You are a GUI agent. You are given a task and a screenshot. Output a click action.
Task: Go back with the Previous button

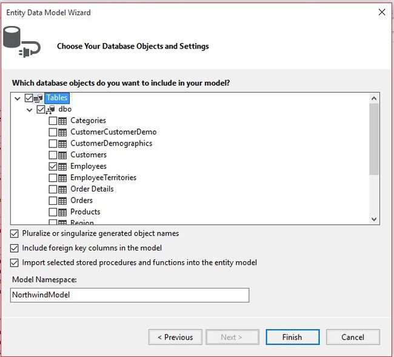pos(175,337)
